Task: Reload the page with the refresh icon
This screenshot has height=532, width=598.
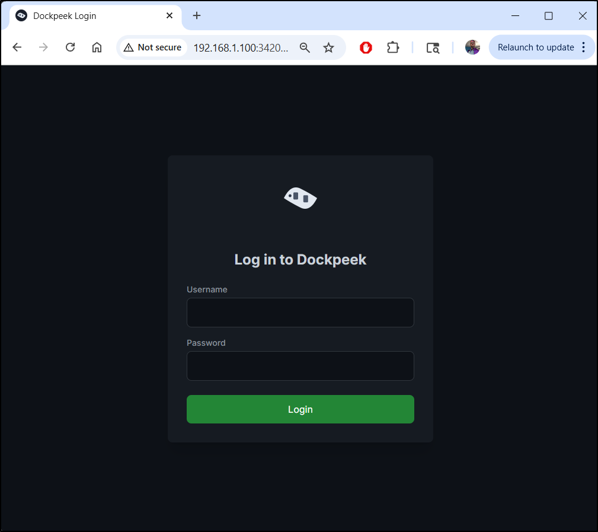Action: (x=70, y=47)
